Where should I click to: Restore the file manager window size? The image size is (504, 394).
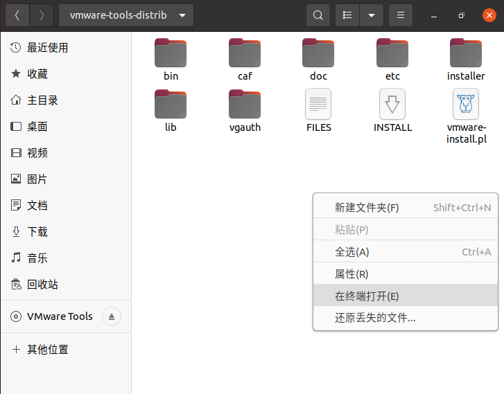pyautogui.click(x=462, y=15)
